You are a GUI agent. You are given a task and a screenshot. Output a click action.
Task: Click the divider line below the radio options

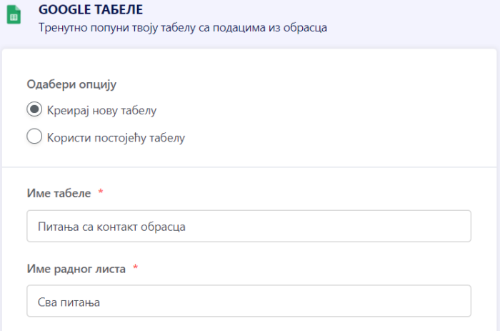(250, 167)
